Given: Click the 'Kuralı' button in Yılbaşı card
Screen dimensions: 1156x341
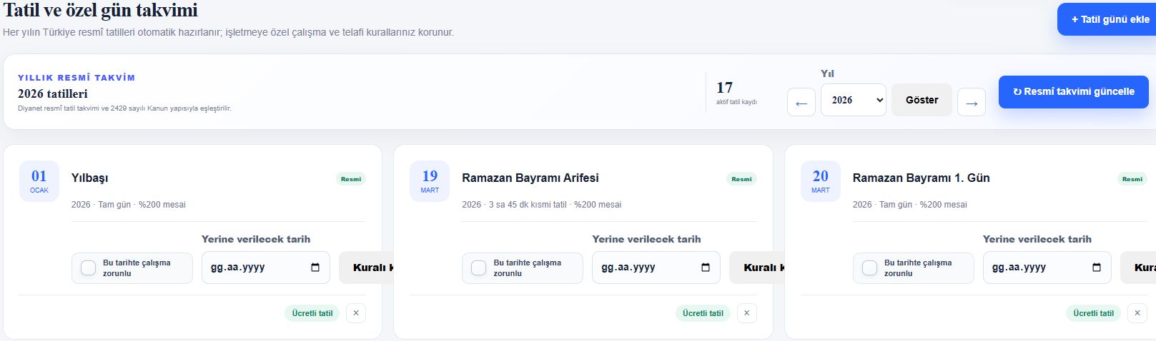Looking at the screenshot, I should pyautogui.click(x=367, y=268).
